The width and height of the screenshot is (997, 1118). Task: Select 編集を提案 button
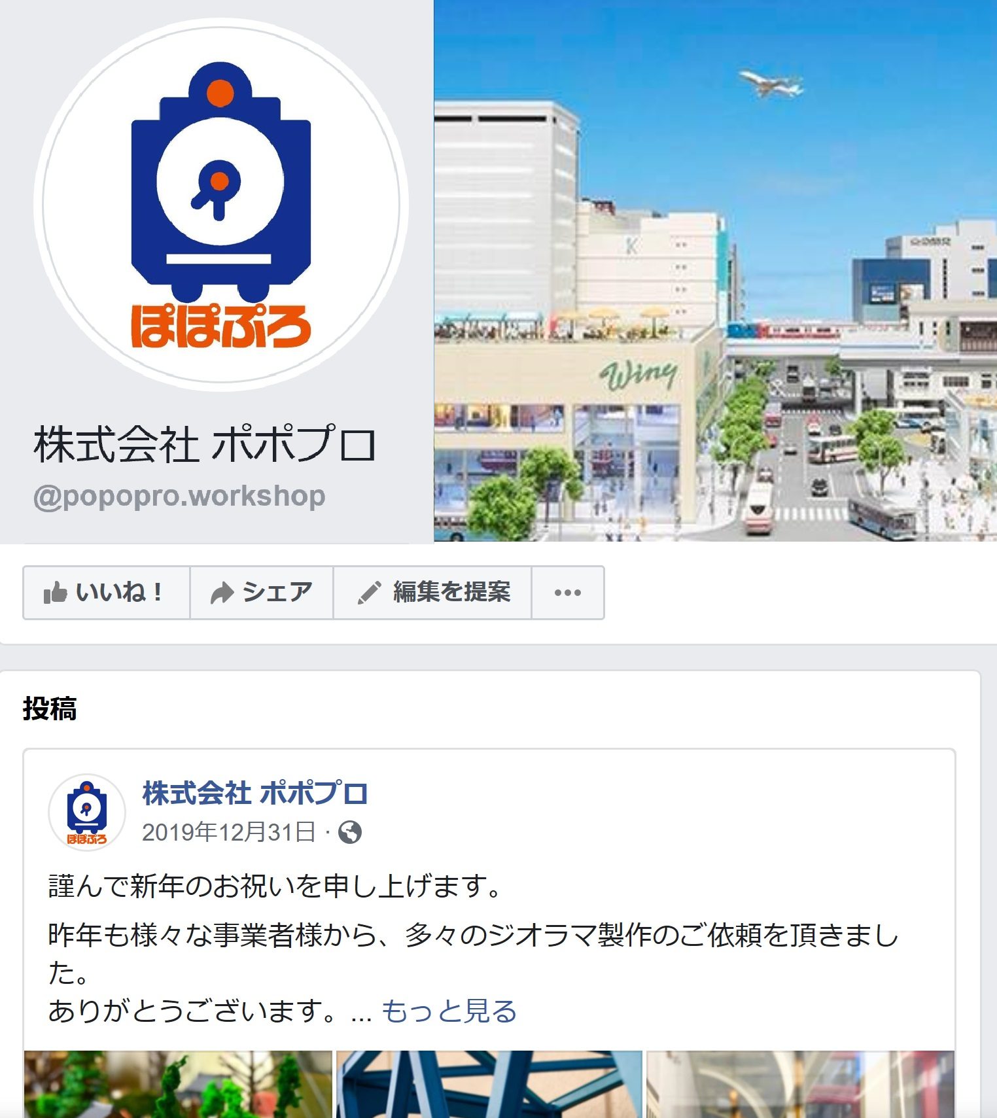(x=432, y=593)
